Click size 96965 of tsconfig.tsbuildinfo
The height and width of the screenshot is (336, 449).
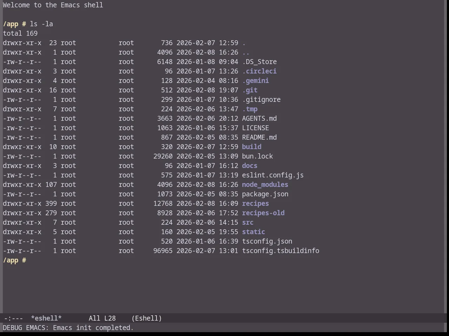pos(163,251)
